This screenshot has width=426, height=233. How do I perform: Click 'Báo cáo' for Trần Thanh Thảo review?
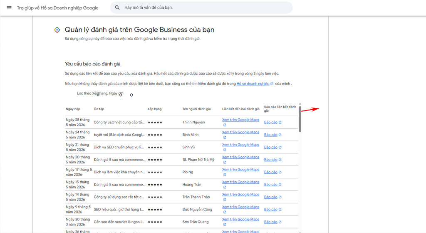(270, 197)
